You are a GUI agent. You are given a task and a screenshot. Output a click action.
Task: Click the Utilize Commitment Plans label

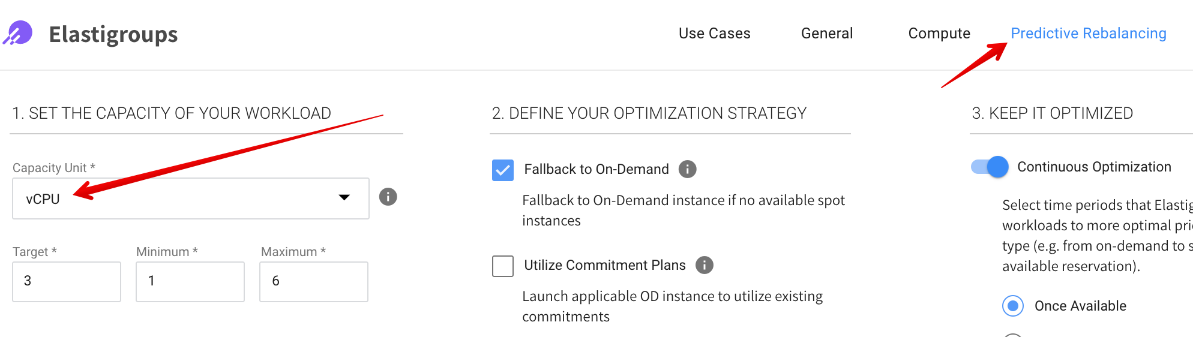(x=604, y=265)
